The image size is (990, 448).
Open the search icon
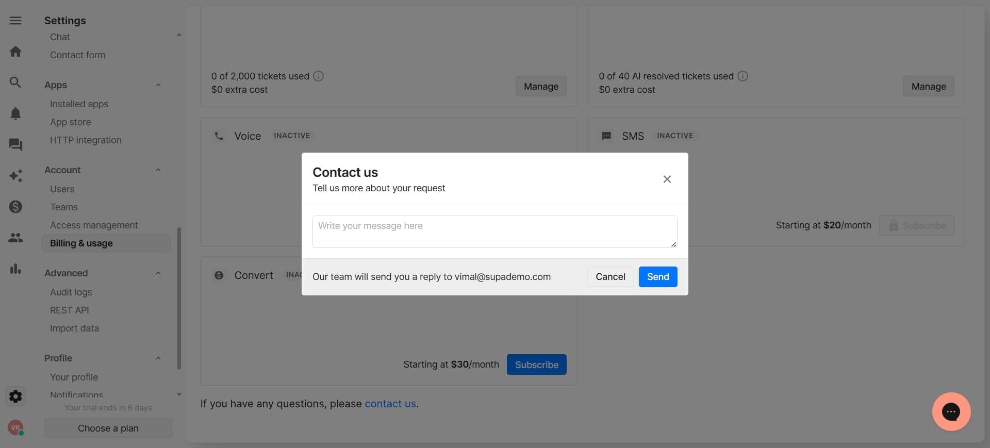pyautogui.click(x=15, y=82)
